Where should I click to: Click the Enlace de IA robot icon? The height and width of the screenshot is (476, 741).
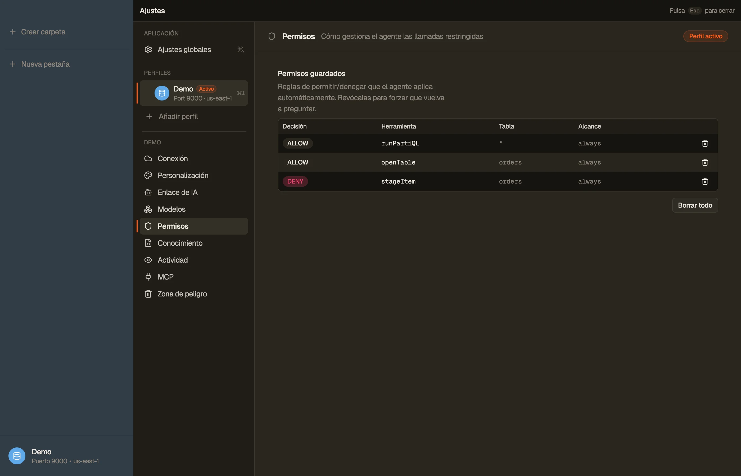148,192
